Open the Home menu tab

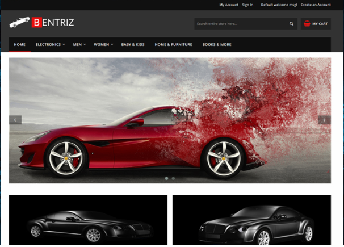(20, 44)
